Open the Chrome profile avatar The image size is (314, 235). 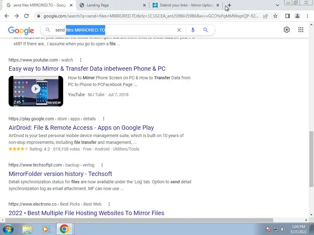[297, 16]
